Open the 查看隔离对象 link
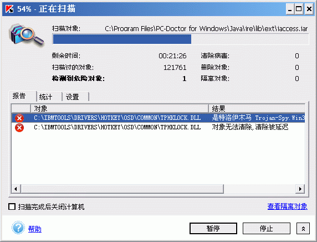This screenshot has height=242, width=317. (x=287, y=206)
